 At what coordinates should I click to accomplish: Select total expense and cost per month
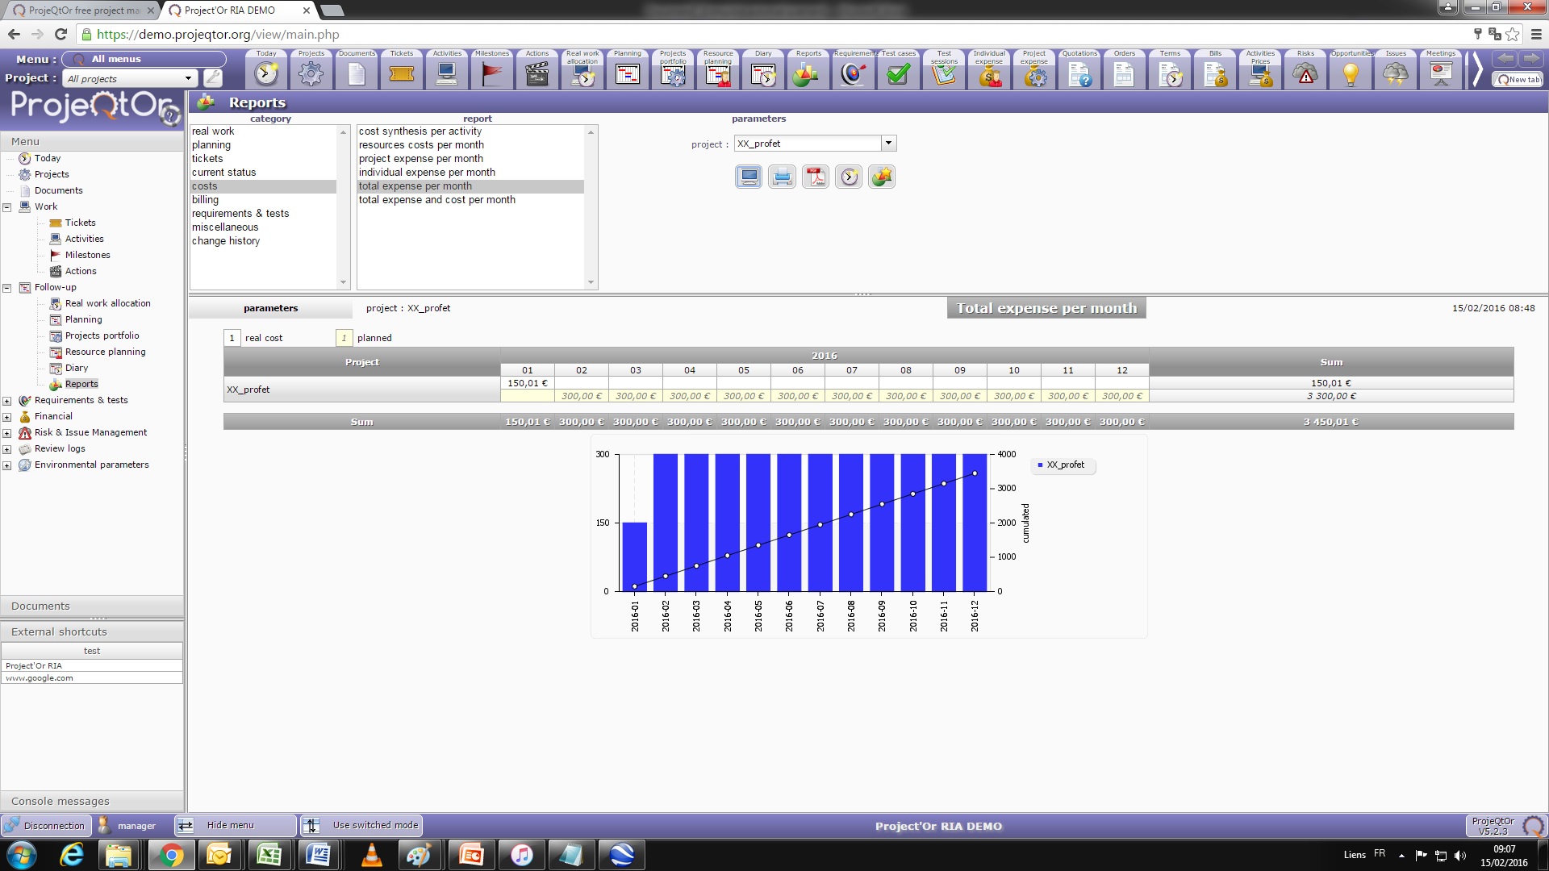point(436,199)
